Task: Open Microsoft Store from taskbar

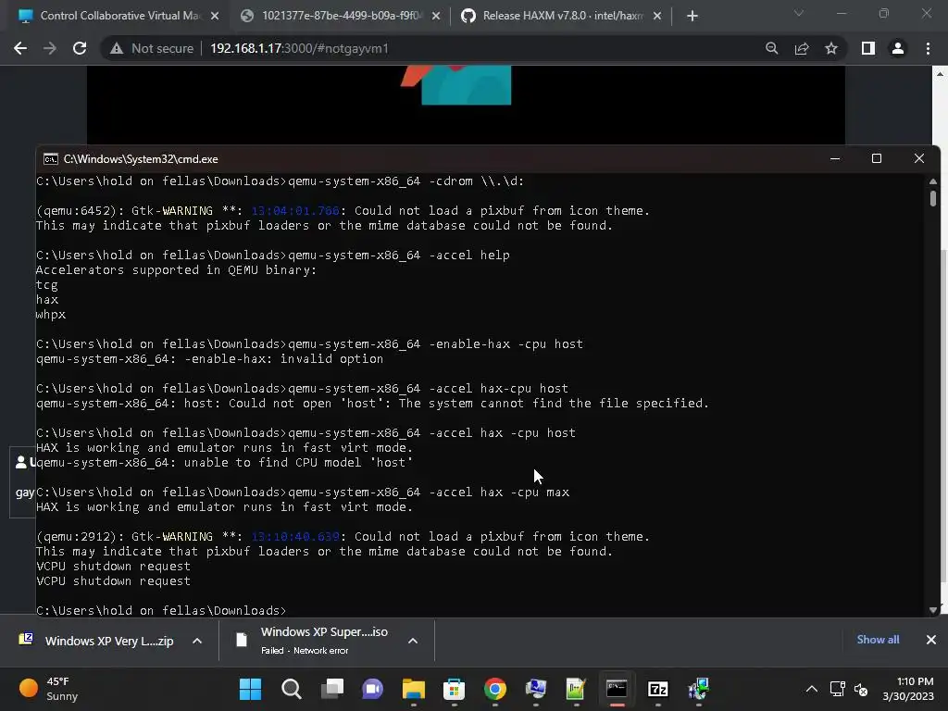Action: 454,689
